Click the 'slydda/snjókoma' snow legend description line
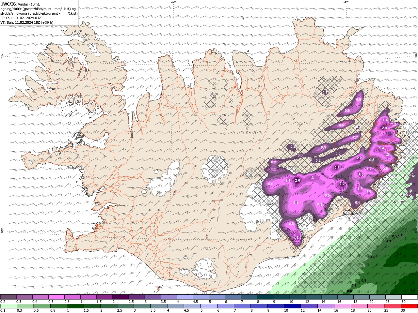418x313 pixels. point(39,13)
